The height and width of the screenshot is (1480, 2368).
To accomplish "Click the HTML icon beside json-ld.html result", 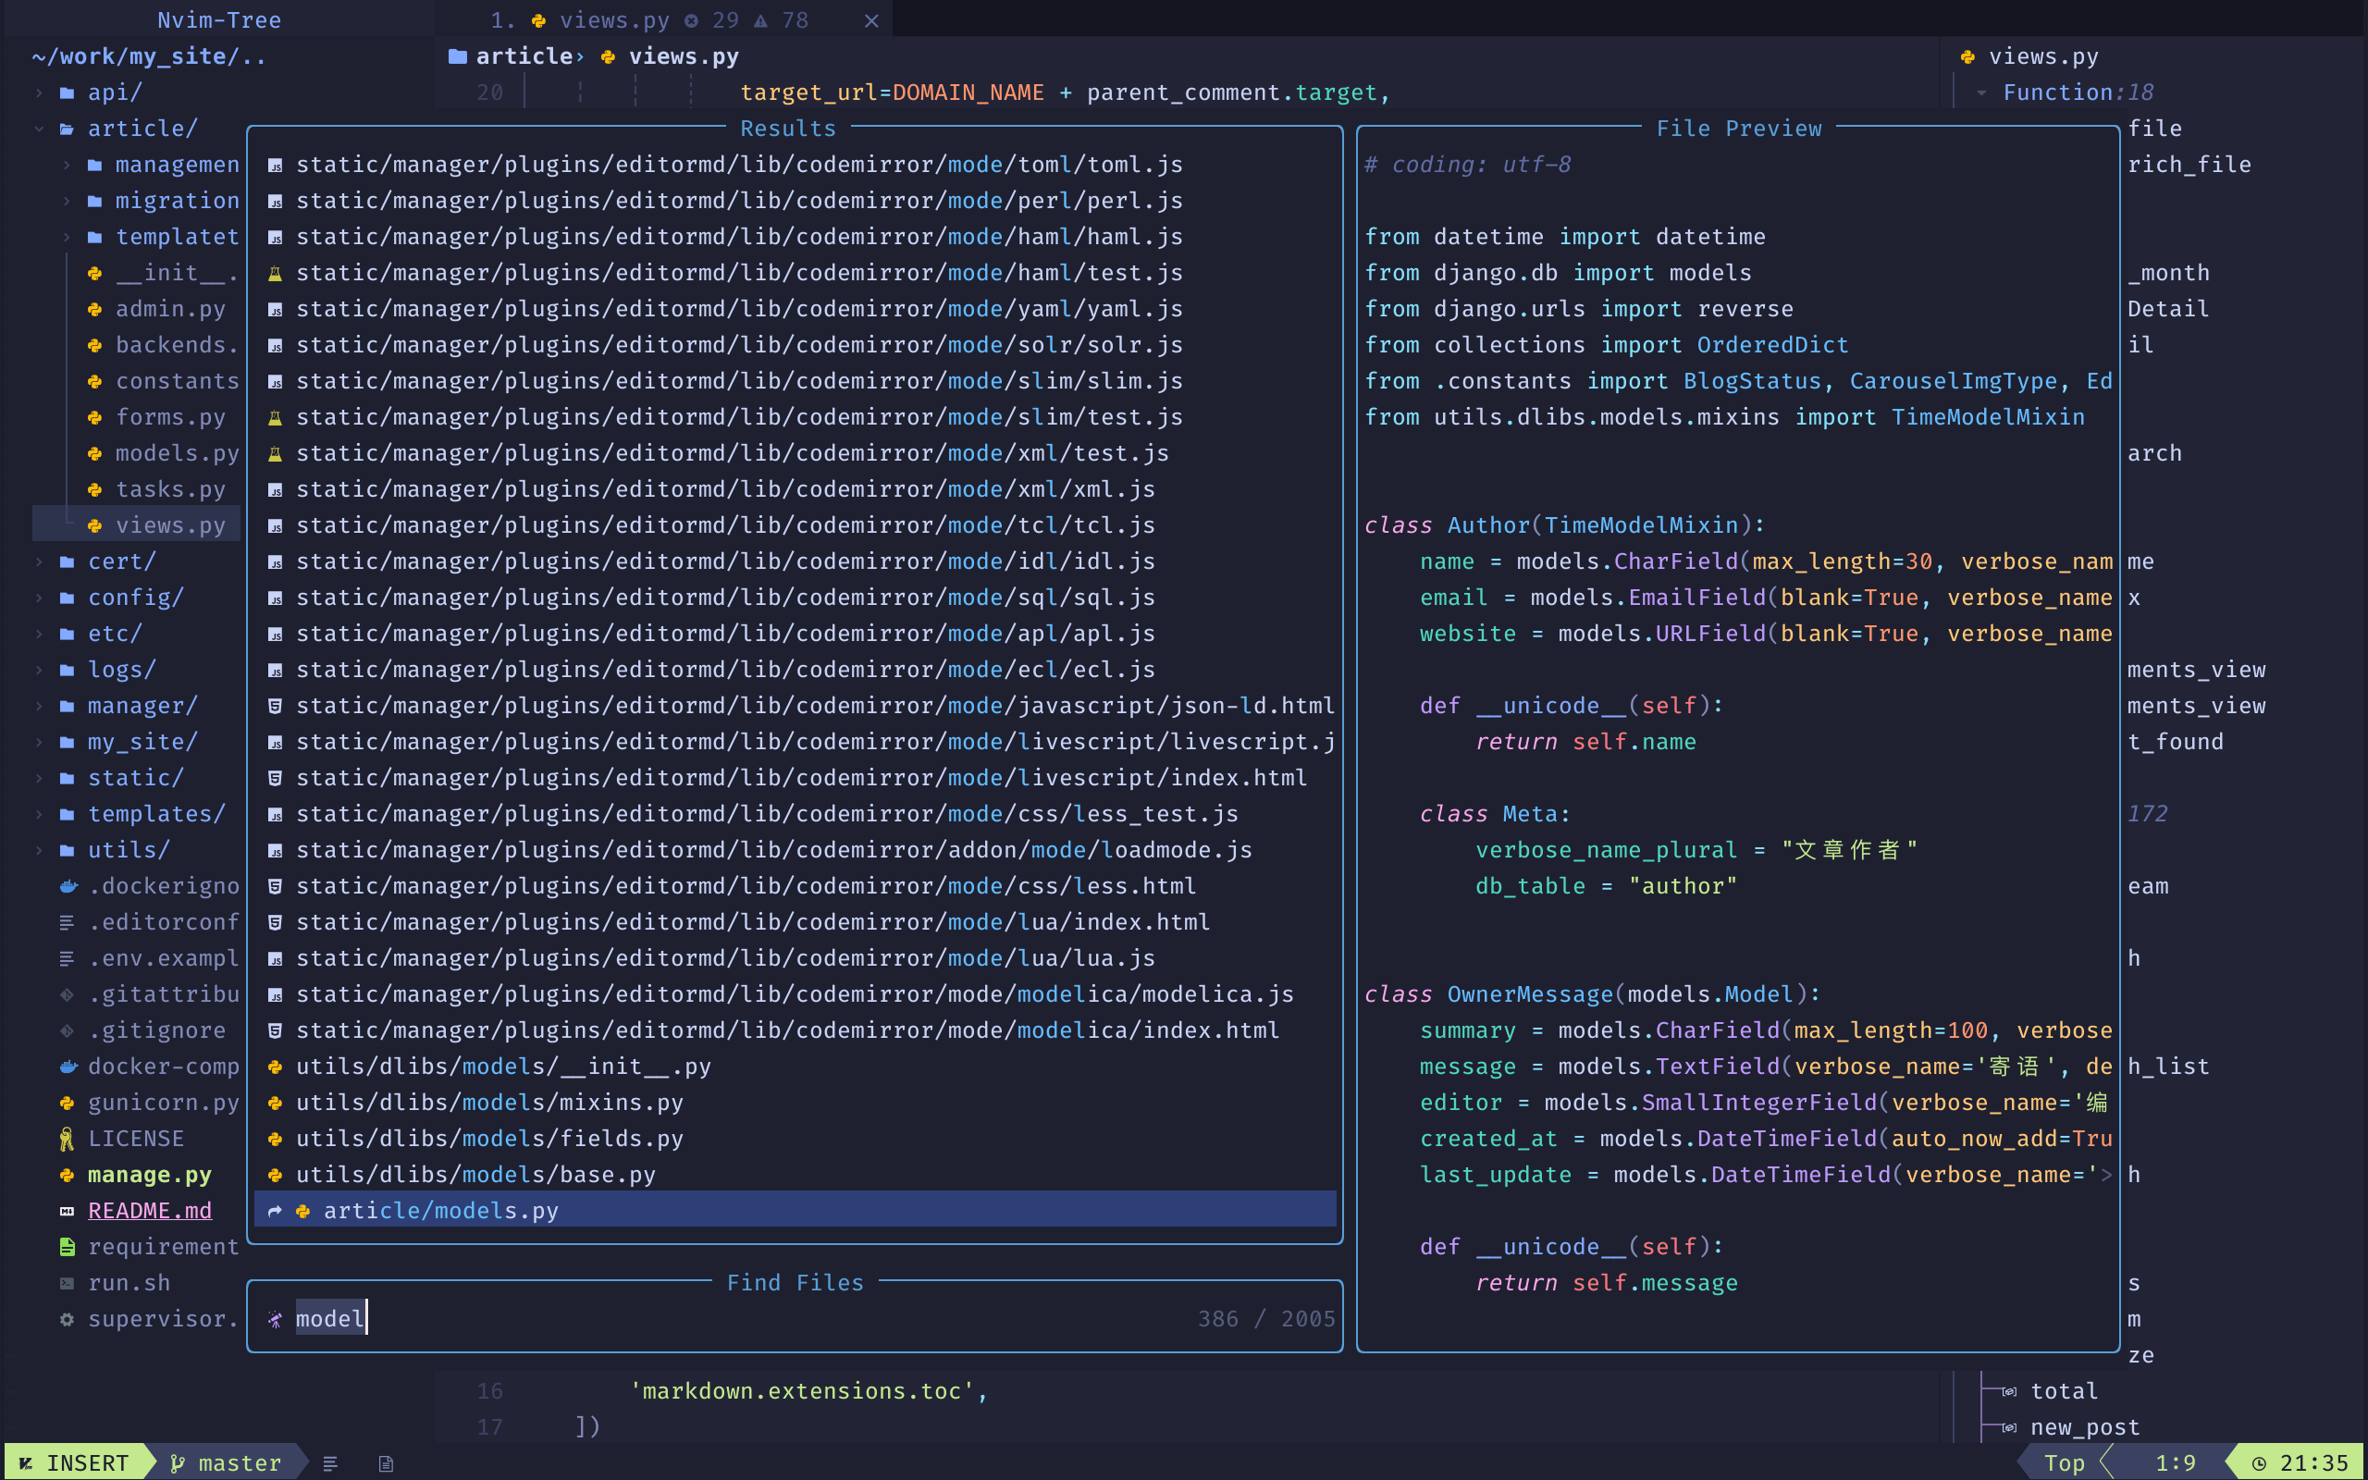I will coord(275,705).
